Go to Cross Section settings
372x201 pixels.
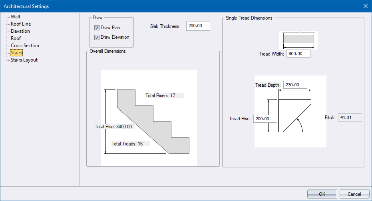click(25, 46)
